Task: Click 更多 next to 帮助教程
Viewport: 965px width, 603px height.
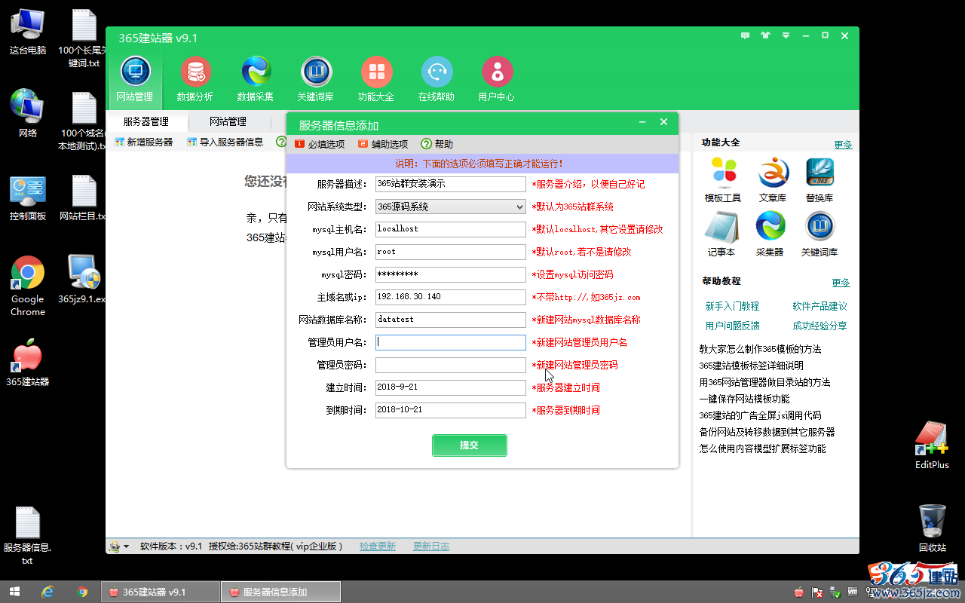Action: [841, 283]
